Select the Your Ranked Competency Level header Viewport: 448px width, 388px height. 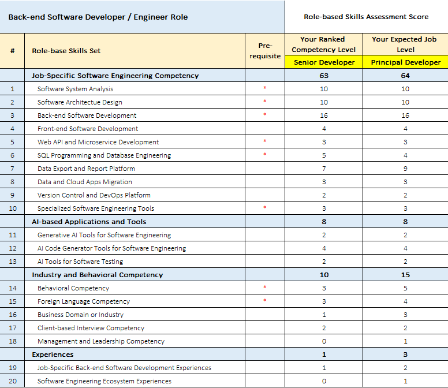pyautogui.click(x=324, y=44)
